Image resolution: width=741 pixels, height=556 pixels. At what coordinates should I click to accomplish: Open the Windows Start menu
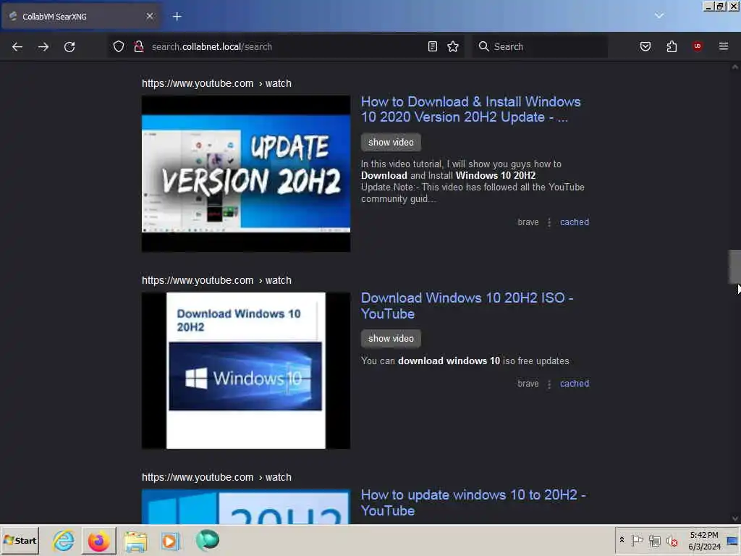point(20,541)
